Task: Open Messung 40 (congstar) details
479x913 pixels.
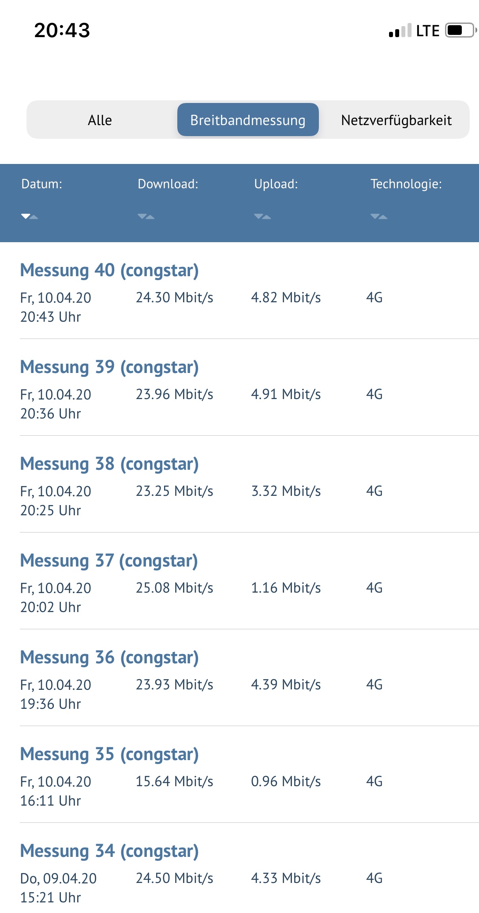Action: [109, 270]
